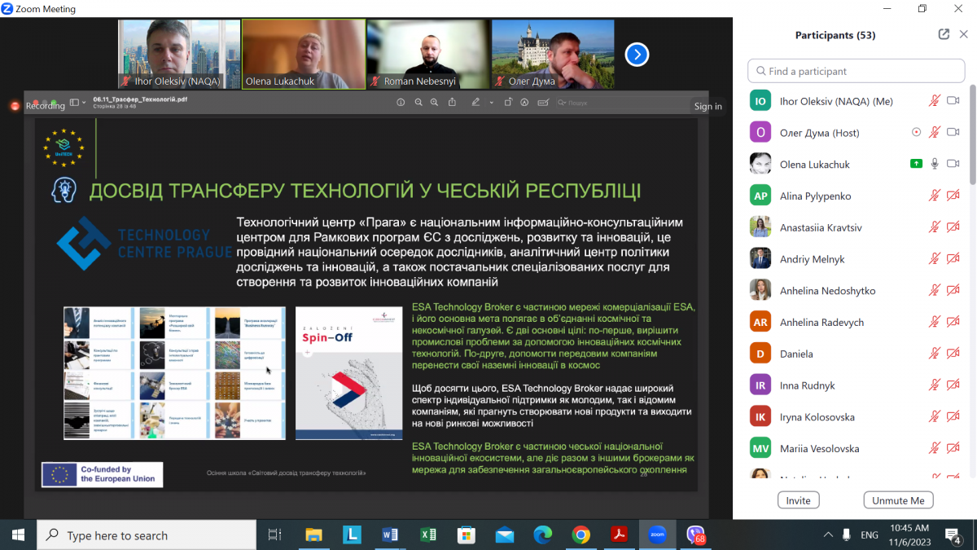Viewport: 977px width, 550px height.
Task: Open the page thumbnails sidebar
Action: 76,103
